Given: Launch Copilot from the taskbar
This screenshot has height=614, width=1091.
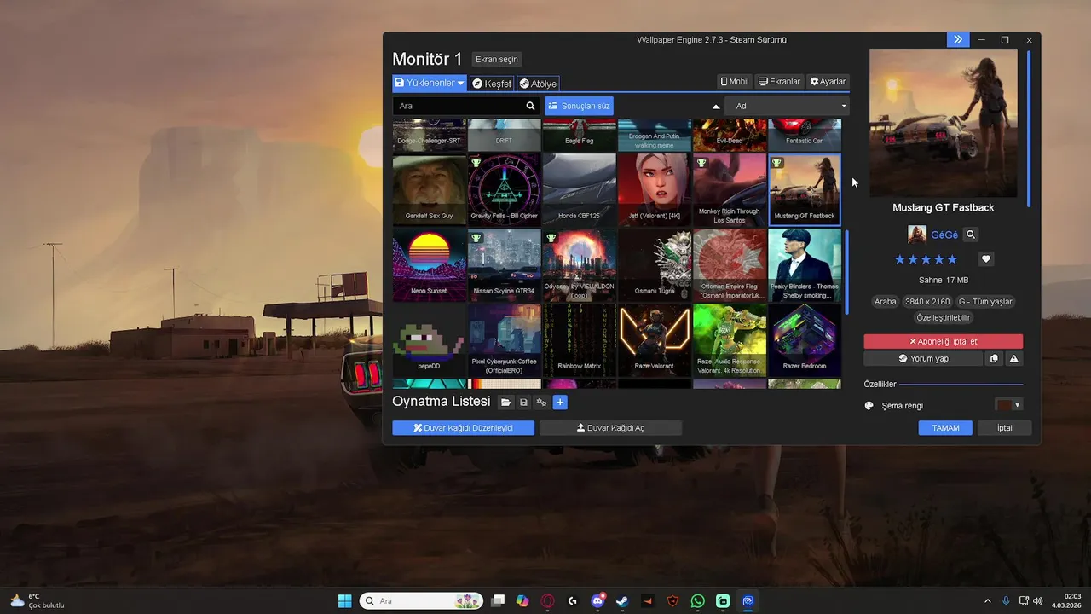Looking at the screenshot, I should 522,601.
